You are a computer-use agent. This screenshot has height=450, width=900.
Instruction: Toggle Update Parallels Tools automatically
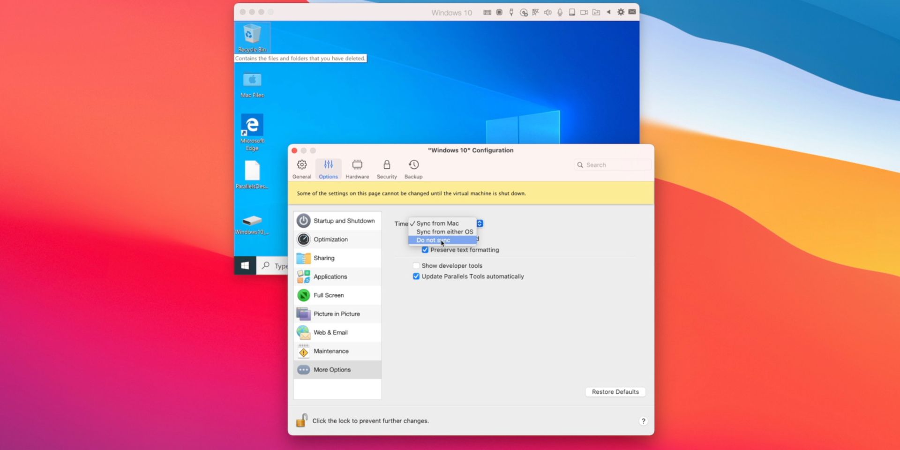tap(416, 277)
